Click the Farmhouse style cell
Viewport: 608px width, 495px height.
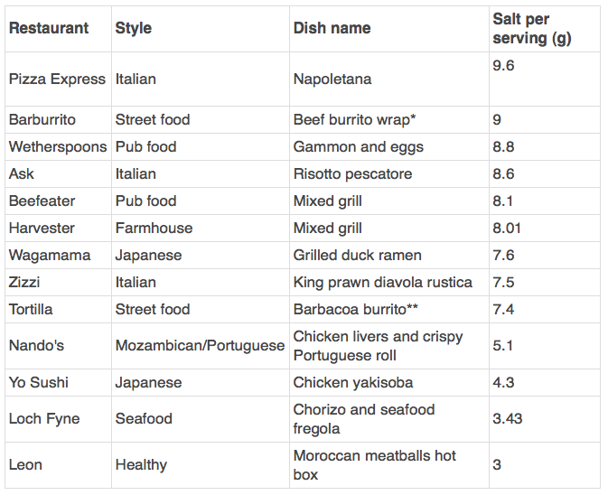pos(201,229)
